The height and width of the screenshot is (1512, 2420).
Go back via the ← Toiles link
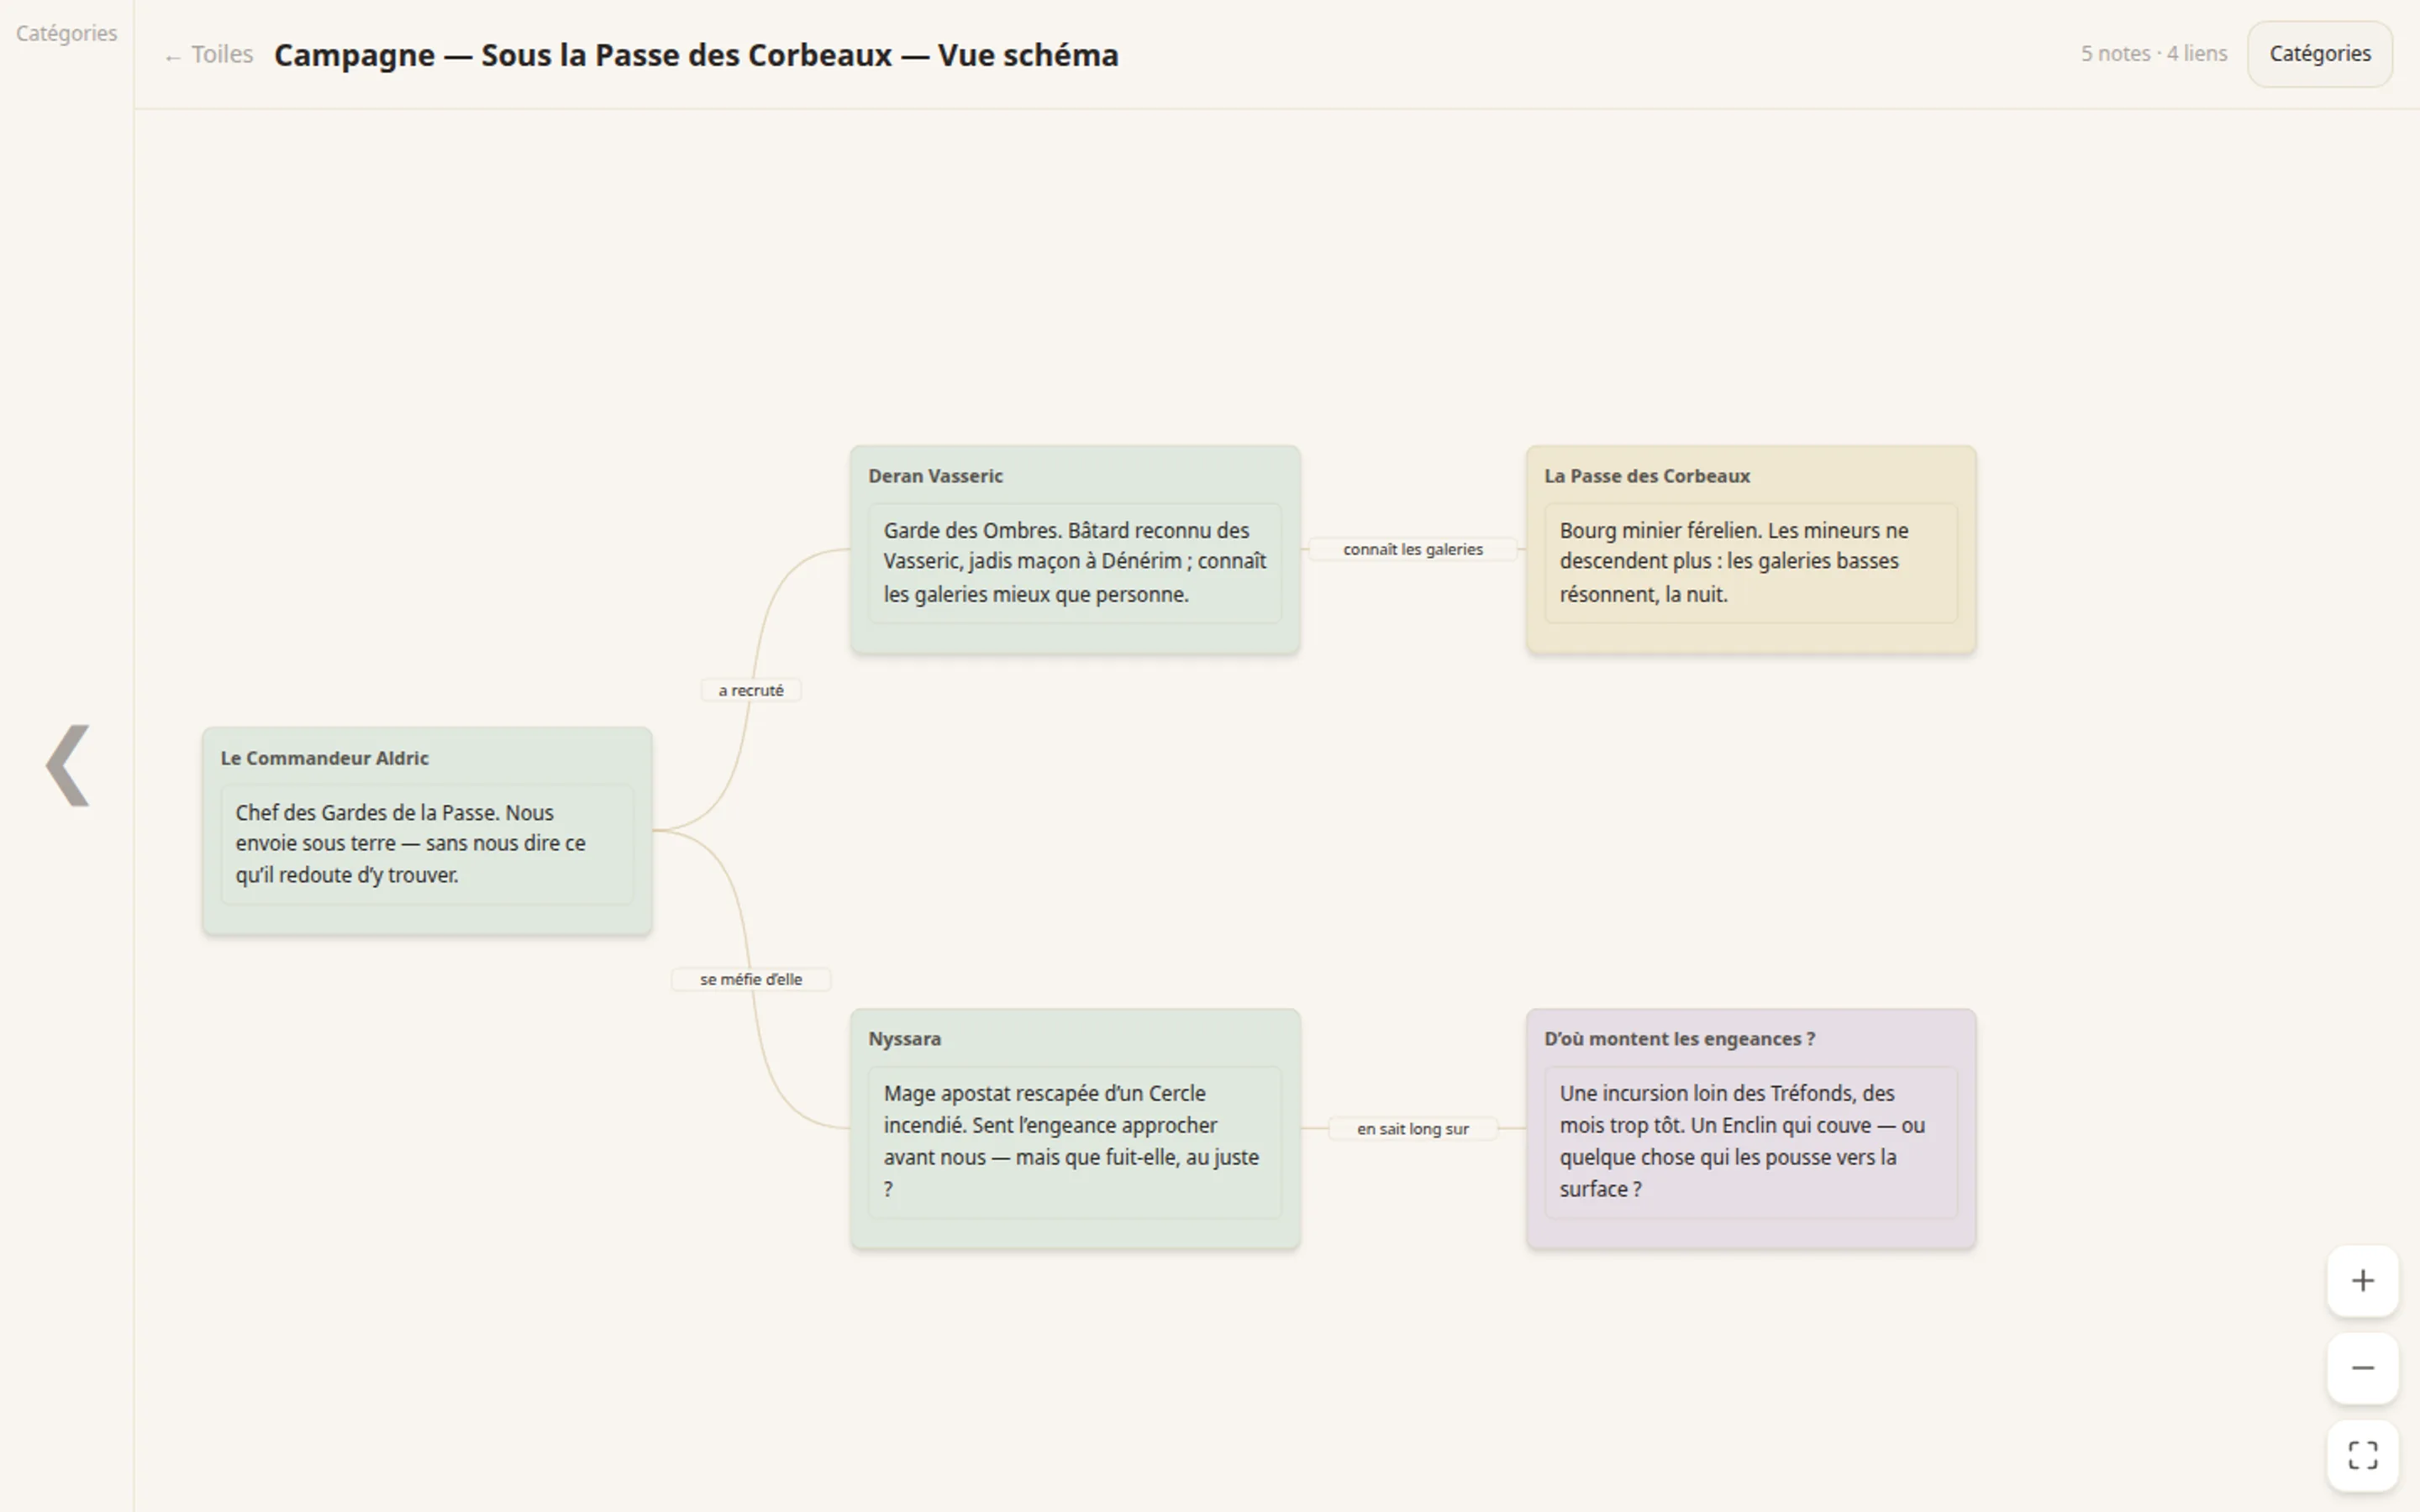pyautogui.click(x=208, y=54)
